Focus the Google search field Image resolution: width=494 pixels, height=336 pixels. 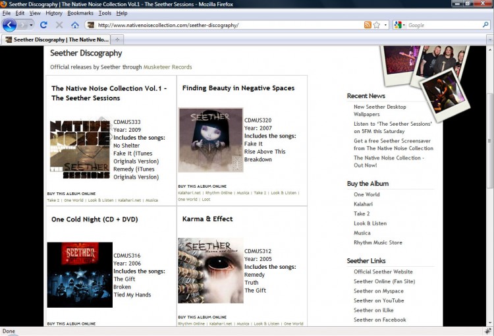pos(444,25)
